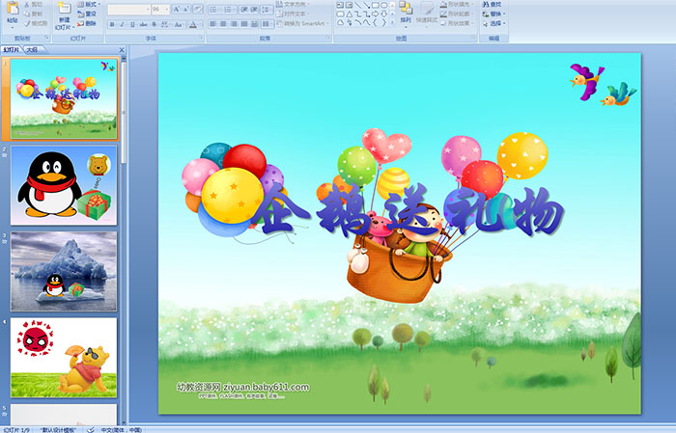The image size is (676, 433).
Task: Open the bullets list button
Action: (214, 10)
